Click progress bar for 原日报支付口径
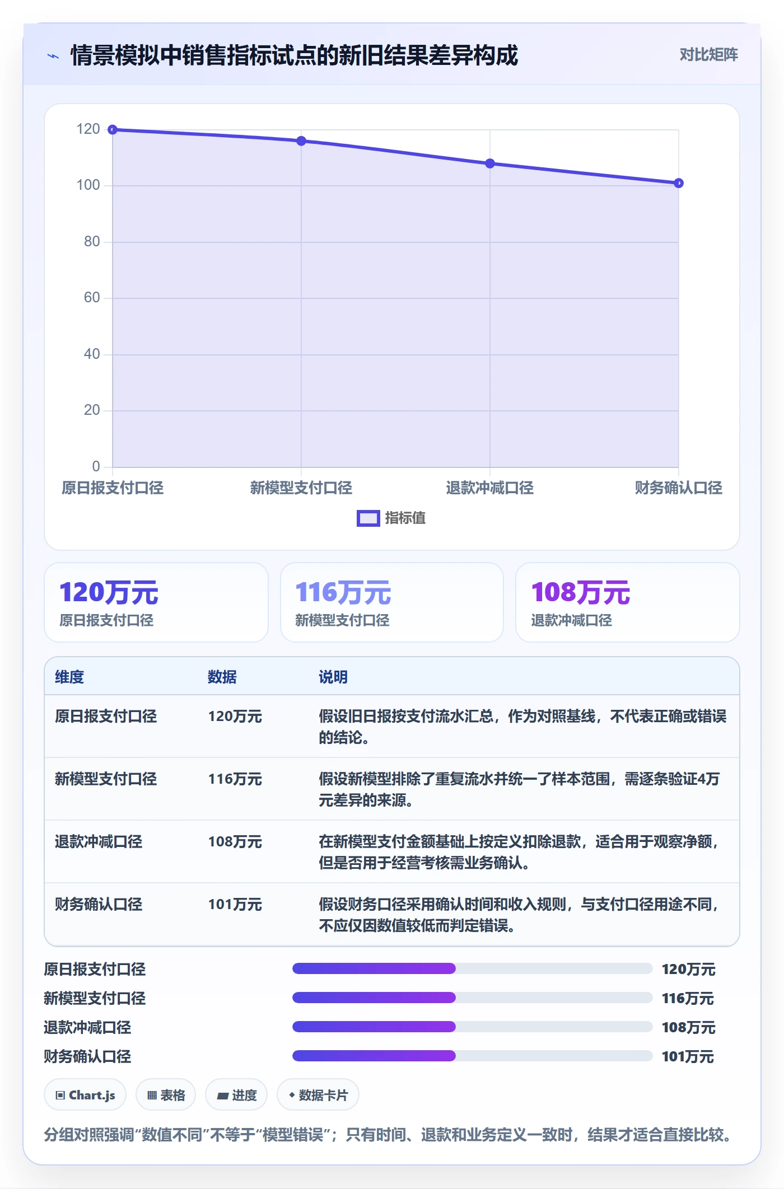The height and width of the screenshot is (1189, 784). [x=473, y=968]
